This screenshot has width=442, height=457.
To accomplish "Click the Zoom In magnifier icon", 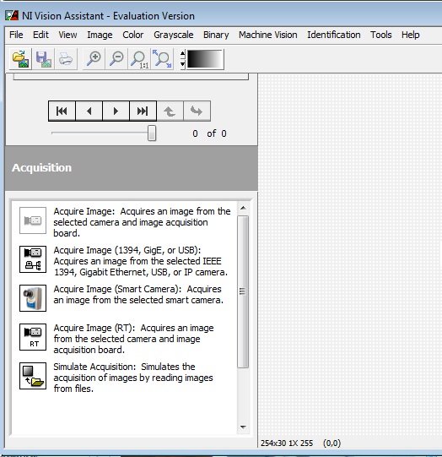I will pyautogui.click(x=94, y=59).
